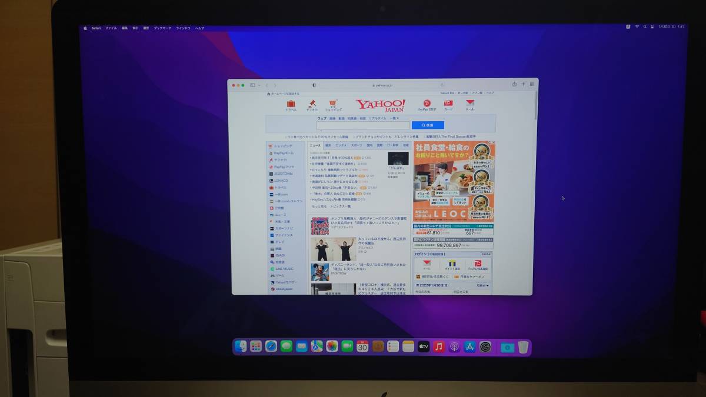Click the ログイン login link
Image resolution: width=706 pixels, height=397 pixels.
[x=421, y=254]
